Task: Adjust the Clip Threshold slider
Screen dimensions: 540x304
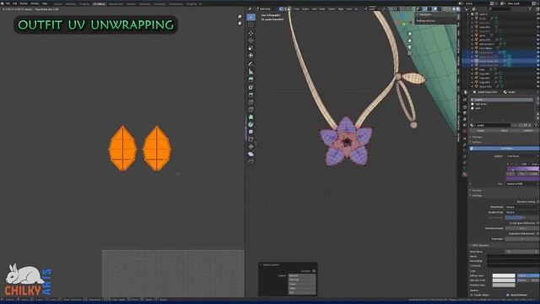Action: point(522,218)
